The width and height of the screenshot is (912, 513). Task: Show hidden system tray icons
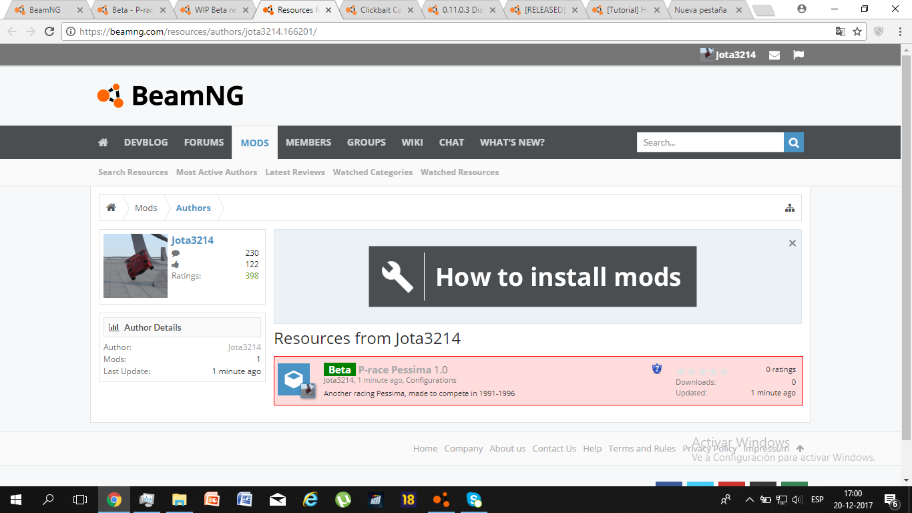coord(749,500)
